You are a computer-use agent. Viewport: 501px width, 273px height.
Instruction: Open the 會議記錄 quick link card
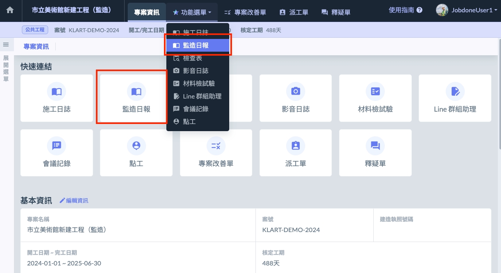57,153
